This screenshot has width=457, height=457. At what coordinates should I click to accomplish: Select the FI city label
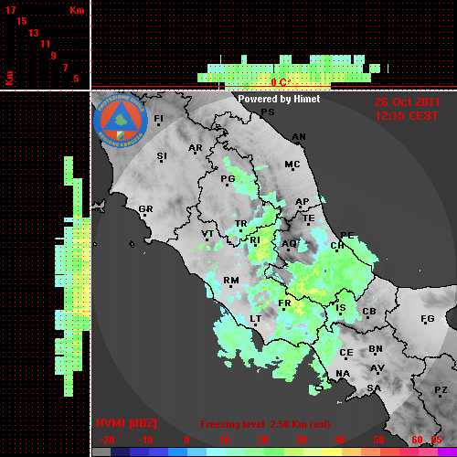pos(158,118)
